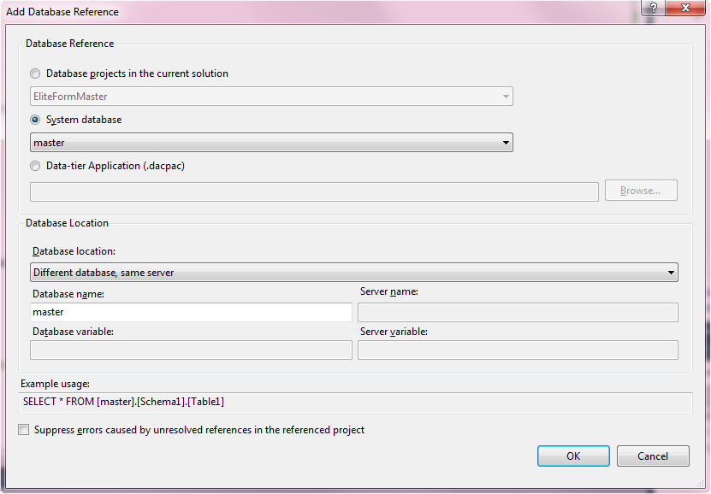The width and height of the screenshot is (711, 494).
Task: Click the Browse... button
Action: (641, 191)
